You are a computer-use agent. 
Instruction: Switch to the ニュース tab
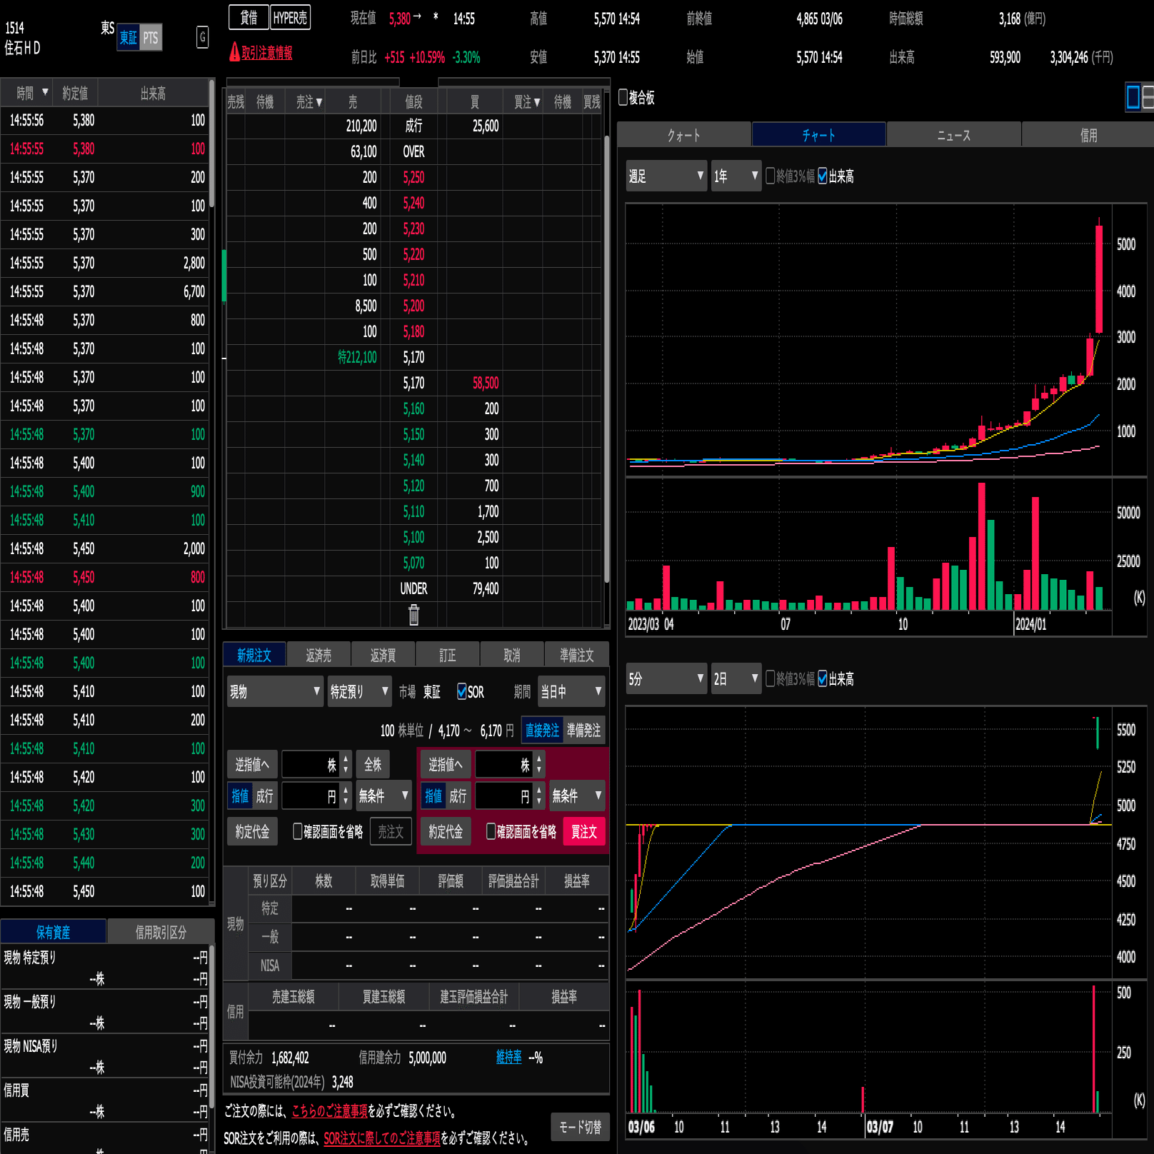click(954, 134)
